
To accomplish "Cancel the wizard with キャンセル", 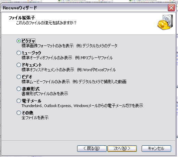I will 156,148.
